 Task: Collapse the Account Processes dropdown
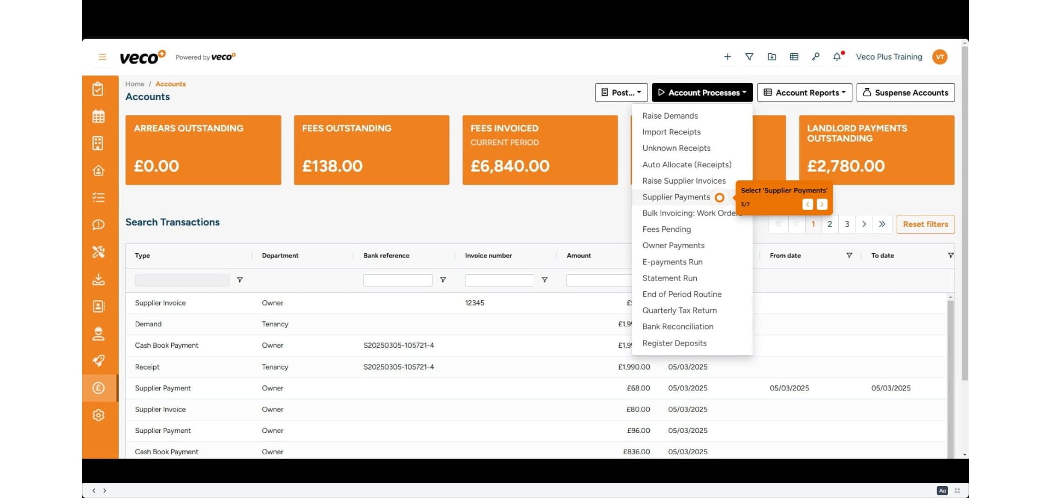[702, 92]
